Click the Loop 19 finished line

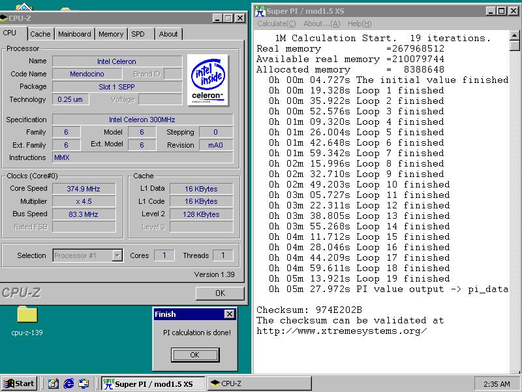click(x=360, y=279)
